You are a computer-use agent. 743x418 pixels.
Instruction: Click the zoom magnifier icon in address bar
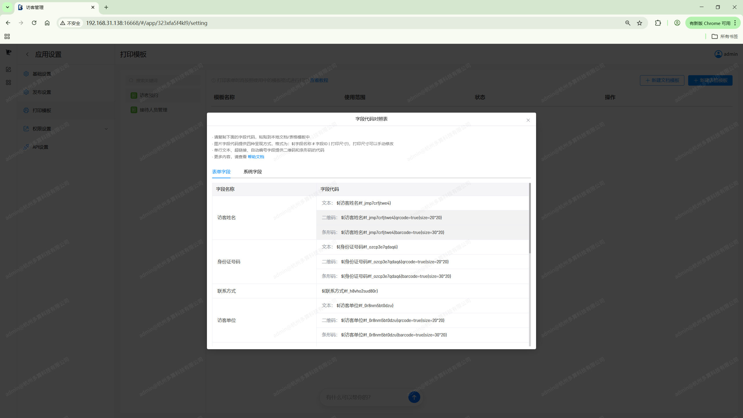(x=627, y=23)
